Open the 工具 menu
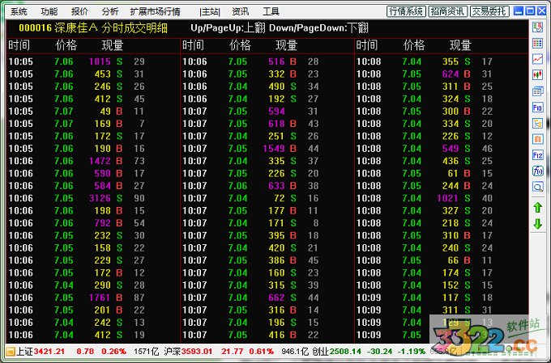 (271, 11)
